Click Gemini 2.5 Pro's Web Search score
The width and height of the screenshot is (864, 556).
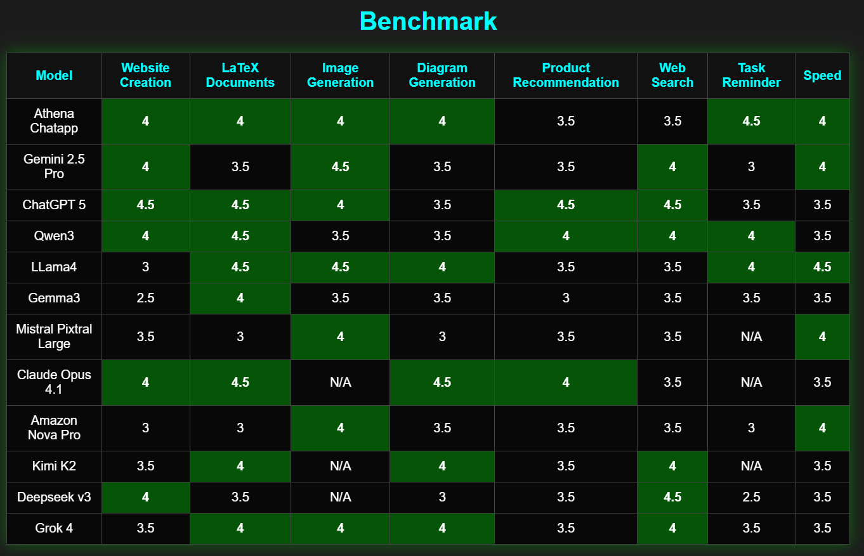[x=672, y=167]
